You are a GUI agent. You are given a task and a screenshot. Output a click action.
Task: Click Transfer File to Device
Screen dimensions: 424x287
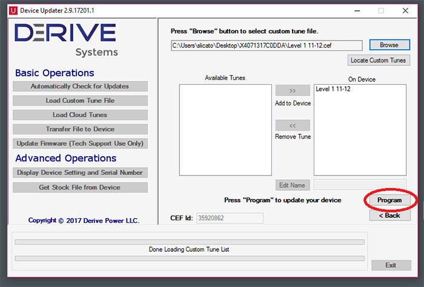(x=80, y=129)
